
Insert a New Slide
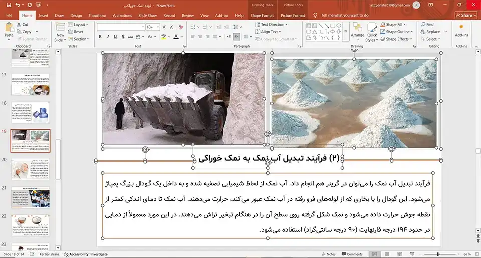60,33
